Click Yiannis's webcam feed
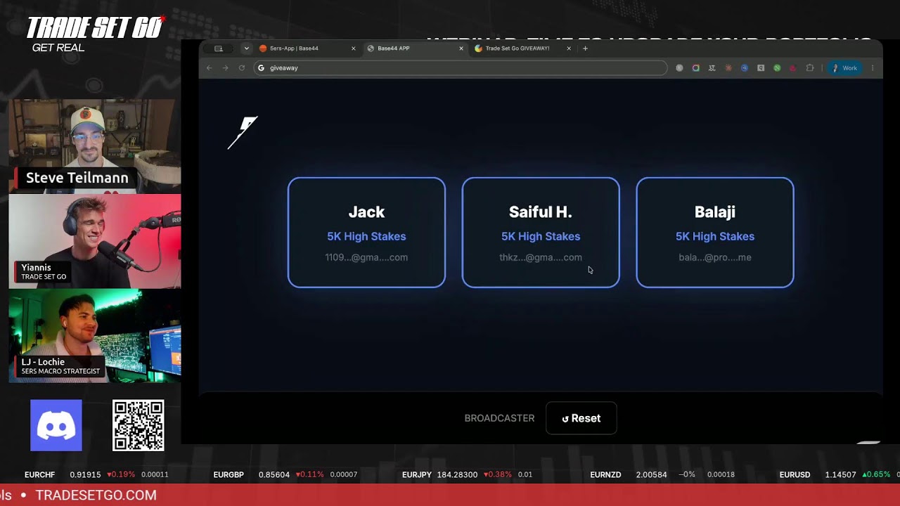Image resolution: width=900 pixels, height=506 pixels. (95, 241)
